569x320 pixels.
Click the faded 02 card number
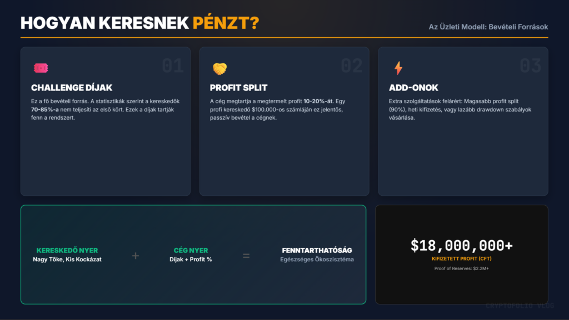[352, 66]
